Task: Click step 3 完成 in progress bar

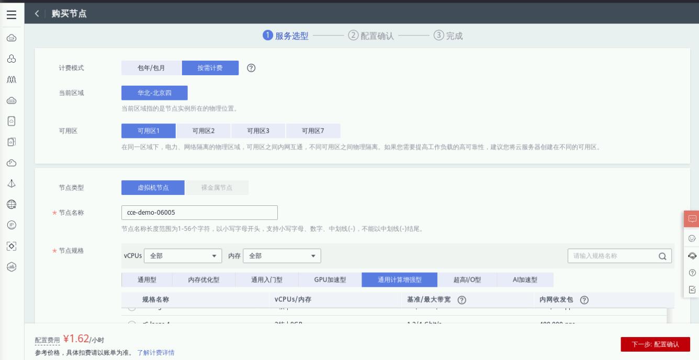Action: click(x=448, y=36)
